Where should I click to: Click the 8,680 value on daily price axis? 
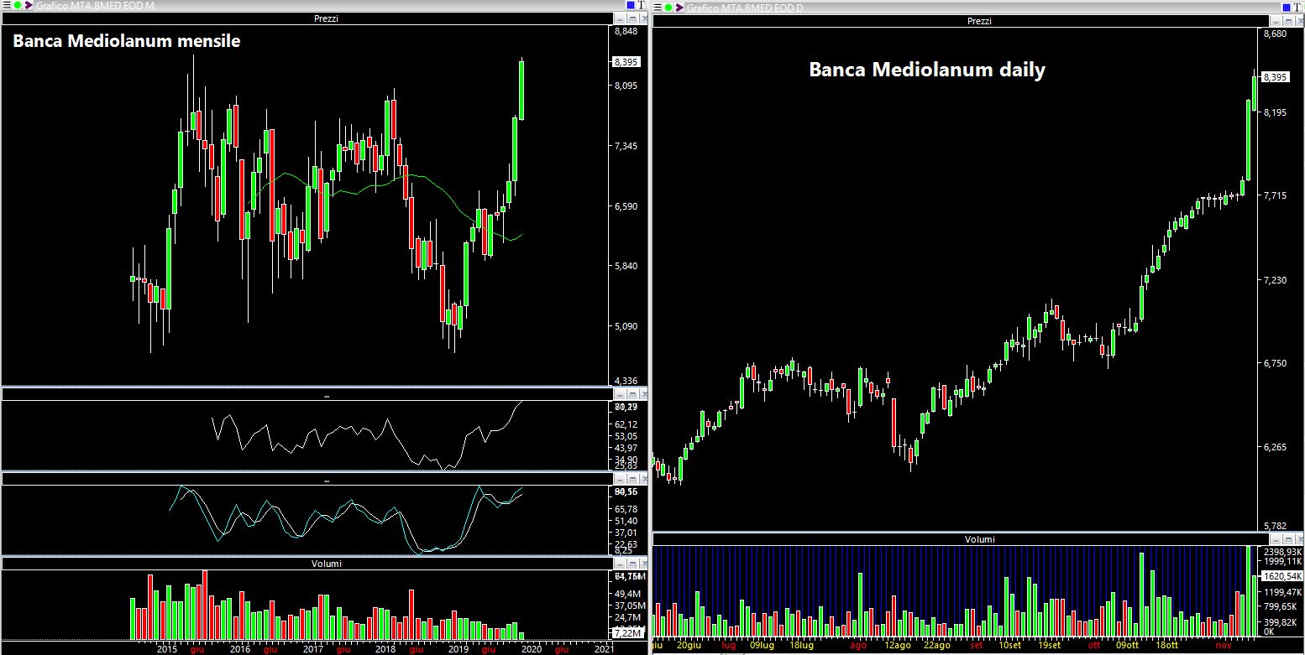(x=1275, y=34)
